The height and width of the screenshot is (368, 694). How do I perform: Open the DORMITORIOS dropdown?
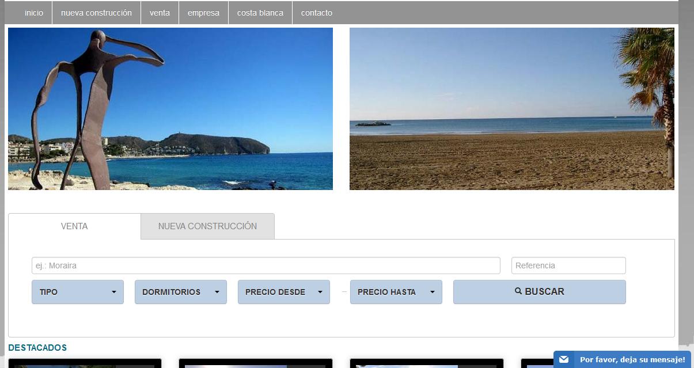tap(181, 292)
